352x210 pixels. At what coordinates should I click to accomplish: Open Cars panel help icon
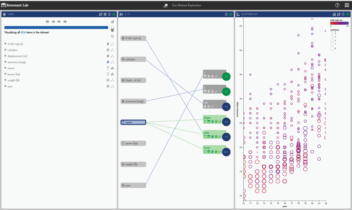tap(109, 14)
